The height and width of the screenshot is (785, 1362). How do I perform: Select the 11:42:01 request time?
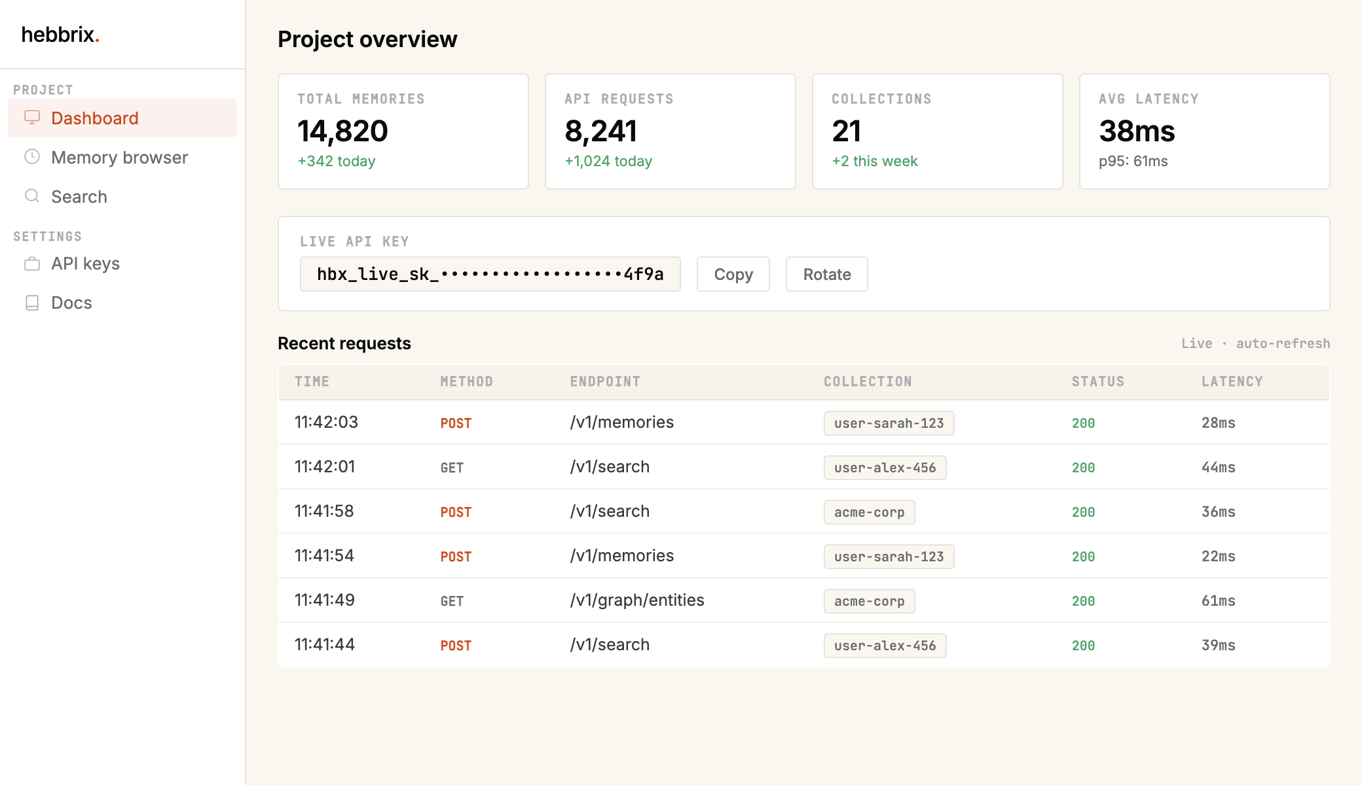(x=325, y=466)
